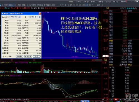The width and height of the screenshot is (139, 102).
Task: Select the 60 minute period
Action: coord(77,5)
